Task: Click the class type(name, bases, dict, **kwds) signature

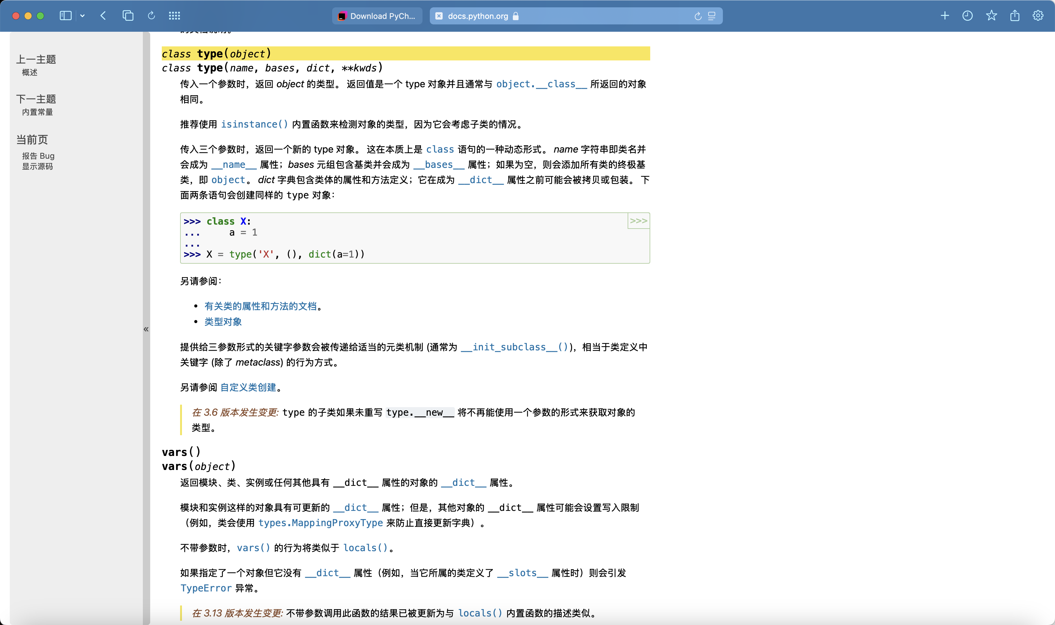Action: pos(272,68)
